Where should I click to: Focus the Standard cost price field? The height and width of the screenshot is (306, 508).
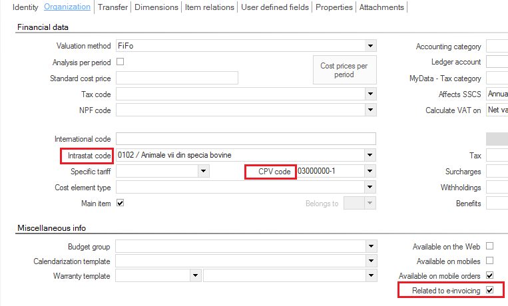[x=177, y=78]
